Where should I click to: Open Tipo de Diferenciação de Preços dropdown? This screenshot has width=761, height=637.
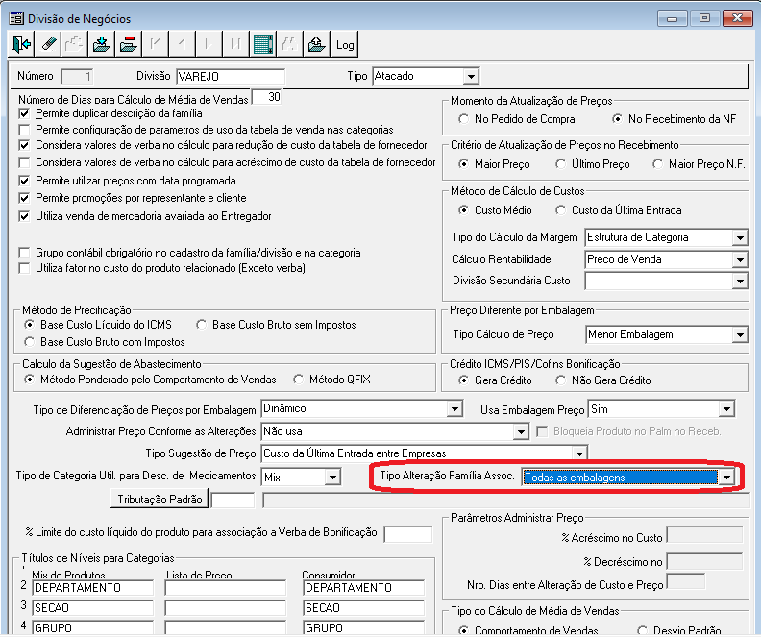[454, 409]
